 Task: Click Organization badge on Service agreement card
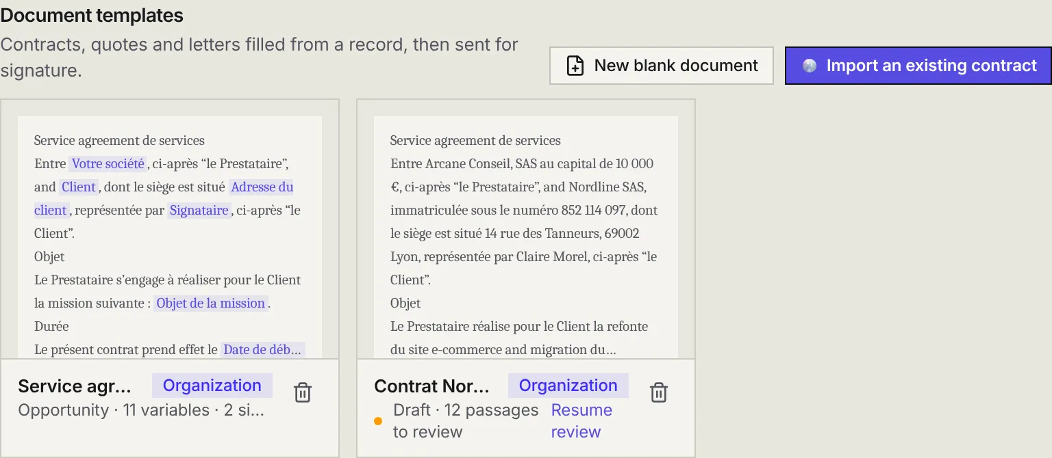pos(212,386)
